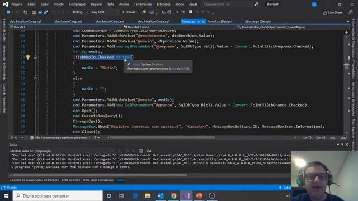358x201 pixels.
Task: Click the Live Share button
Action: click(333, 12)
